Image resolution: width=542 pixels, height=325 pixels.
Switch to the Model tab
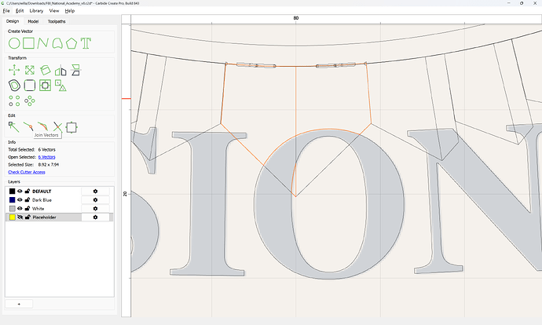coord(33,21)
